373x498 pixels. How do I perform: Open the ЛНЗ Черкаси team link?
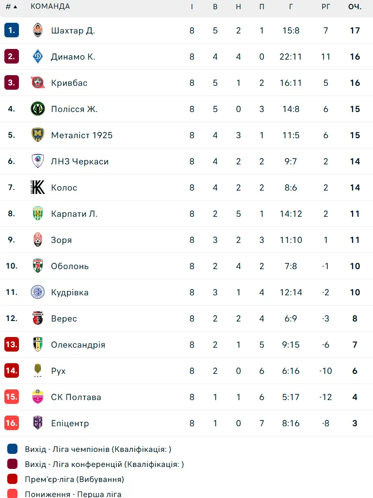80,161
